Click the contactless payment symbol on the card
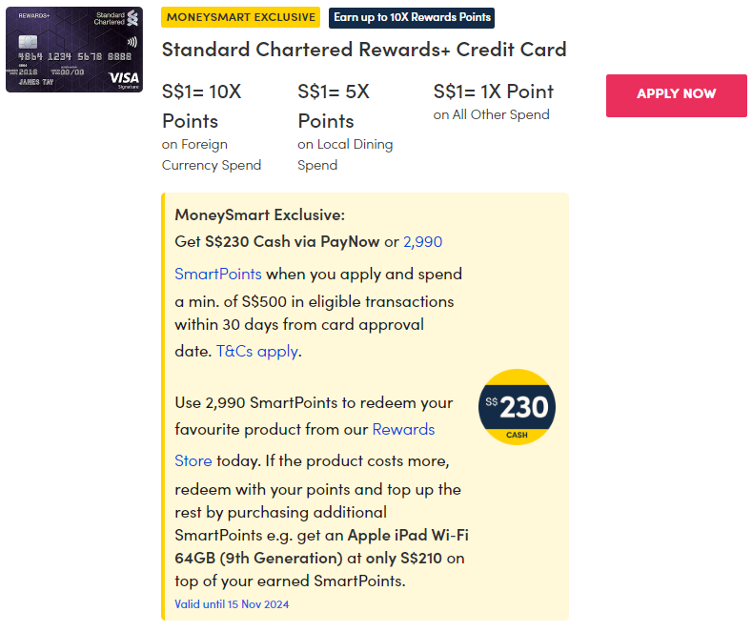Viewport: 752px width, 632px height. point(130,43)
